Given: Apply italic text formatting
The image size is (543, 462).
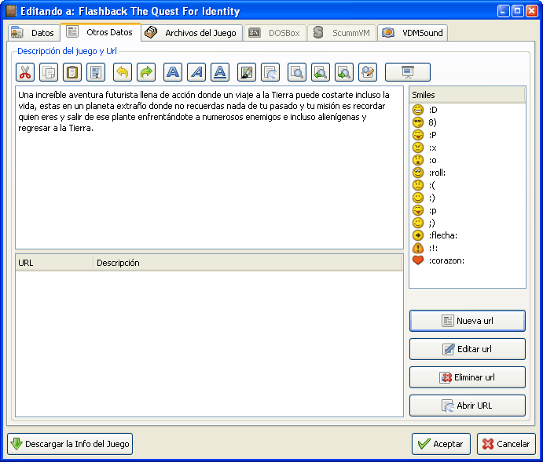Looking at the screenshot, I should point(196,72).
